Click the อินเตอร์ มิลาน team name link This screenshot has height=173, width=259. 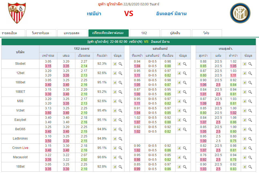pos(171,14)
